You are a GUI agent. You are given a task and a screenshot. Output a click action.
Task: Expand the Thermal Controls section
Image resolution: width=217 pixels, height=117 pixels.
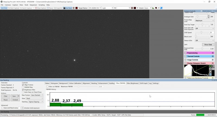[x=186, y=56]
